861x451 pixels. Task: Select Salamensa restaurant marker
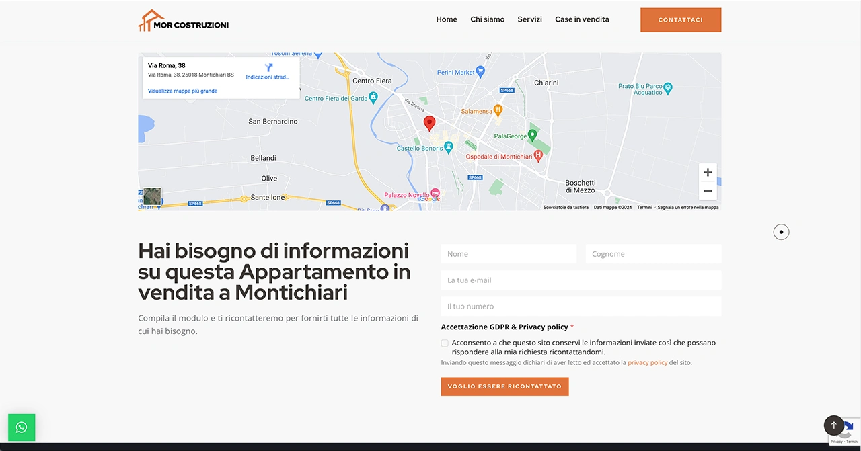pyautogui.click(x=498, y=110)
